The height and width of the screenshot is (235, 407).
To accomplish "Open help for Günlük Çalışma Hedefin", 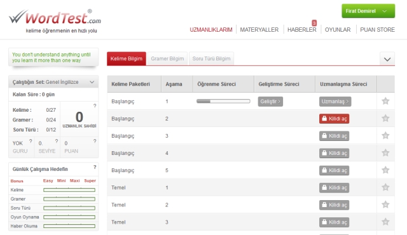I will (x=95, y=167).
